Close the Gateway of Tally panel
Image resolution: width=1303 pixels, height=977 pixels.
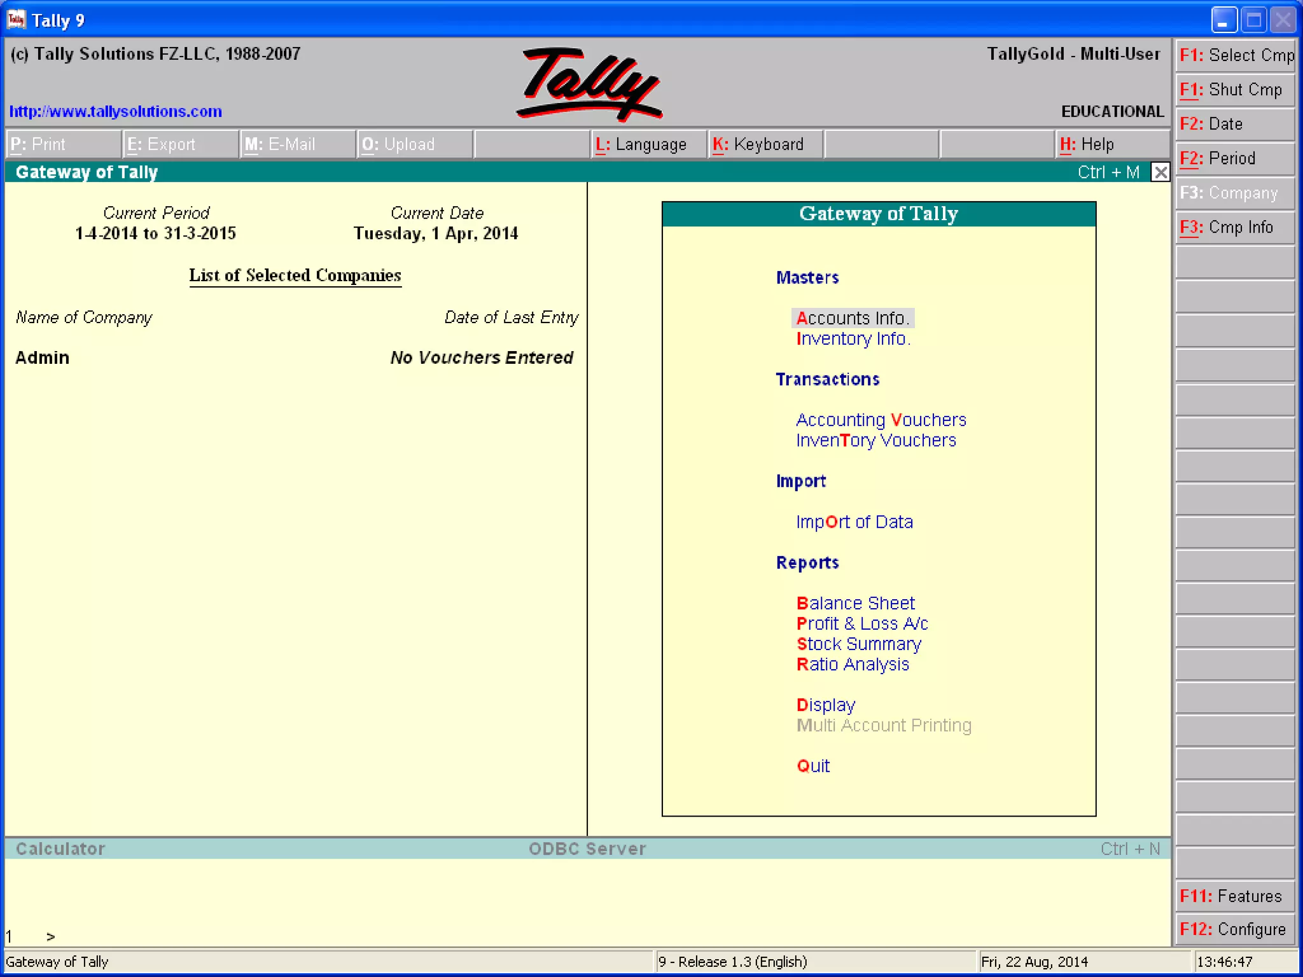pos(1160,172)
